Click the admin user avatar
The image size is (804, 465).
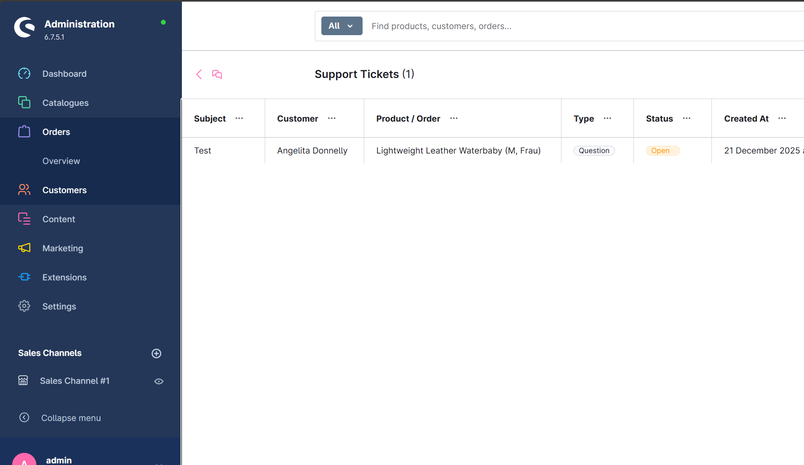click(x=24, y=460)
